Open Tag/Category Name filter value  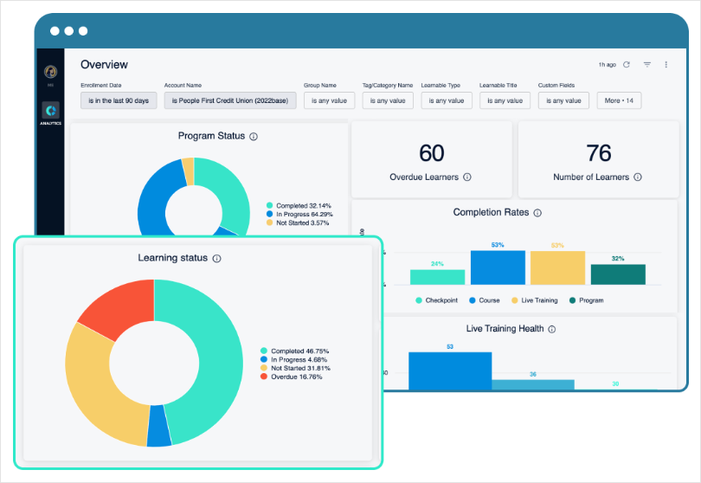pyautogui.click(x=388, y=100)
